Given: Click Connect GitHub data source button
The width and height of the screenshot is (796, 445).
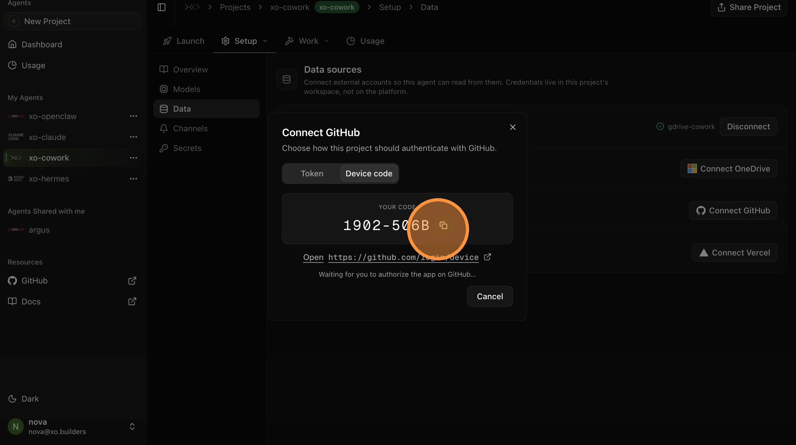Looking at the screenshot, I should click(x=733, y=210).
